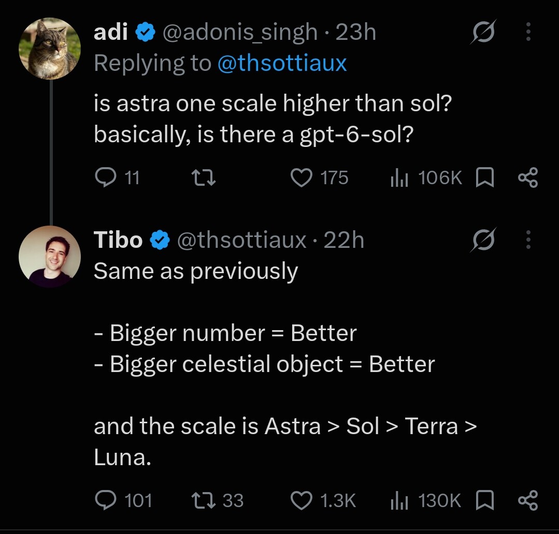Image resolution: width=559 pixels, height=534 pixels.
Task: Click Grok icon on Tibo's reply
Action: [483, 240]
